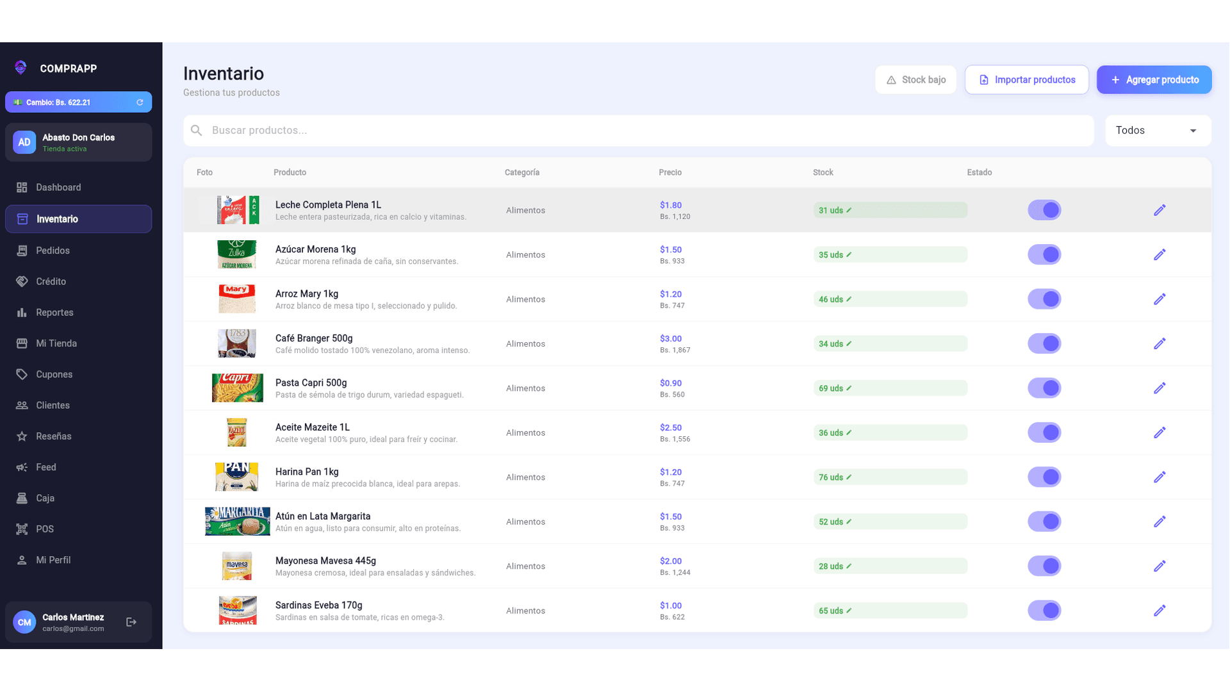Click the CM user avatar

[x=24, y=622]
